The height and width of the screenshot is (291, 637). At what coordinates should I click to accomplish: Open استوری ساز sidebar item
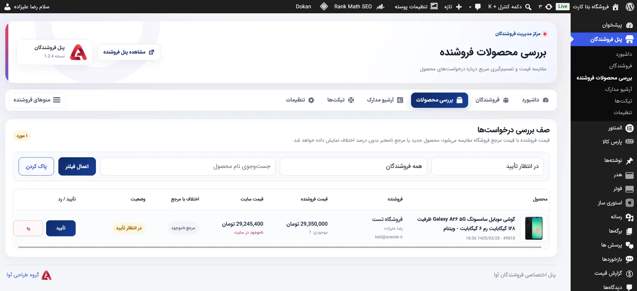point(604,203)
